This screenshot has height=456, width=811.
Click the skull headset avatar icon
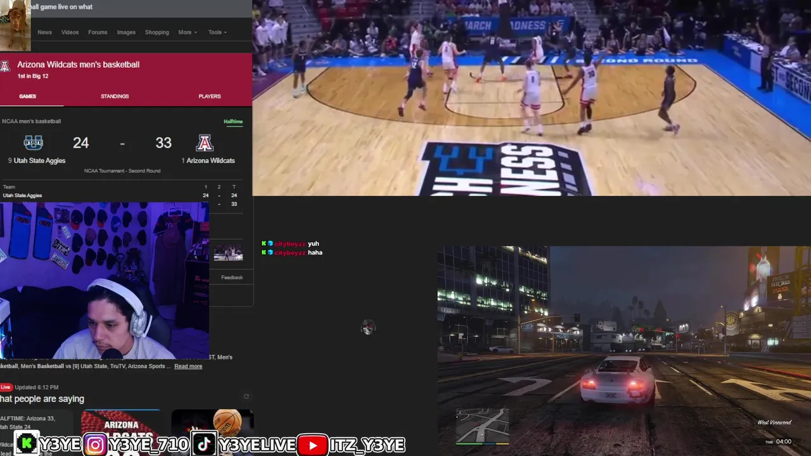tap(368, 327)
